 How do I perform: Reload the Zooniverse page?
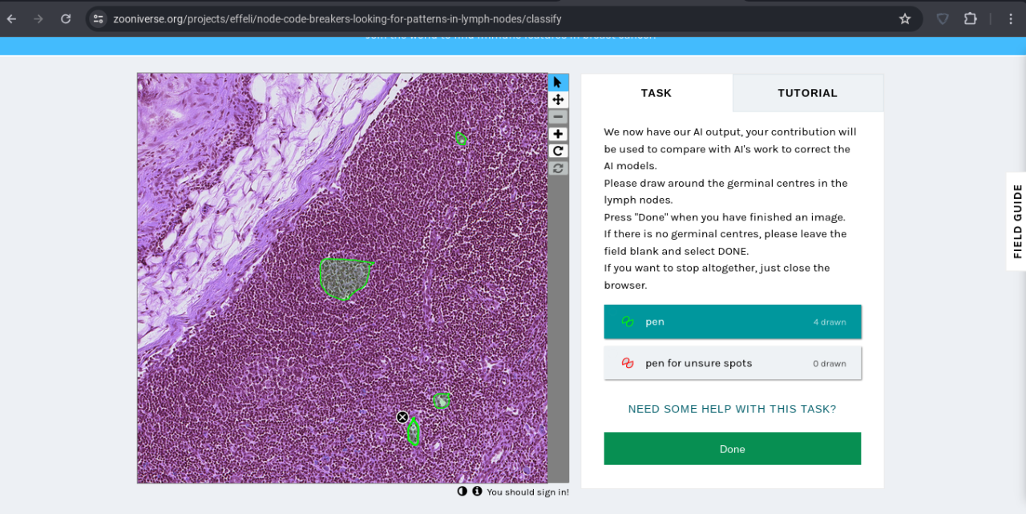click(x=66, y=18)
